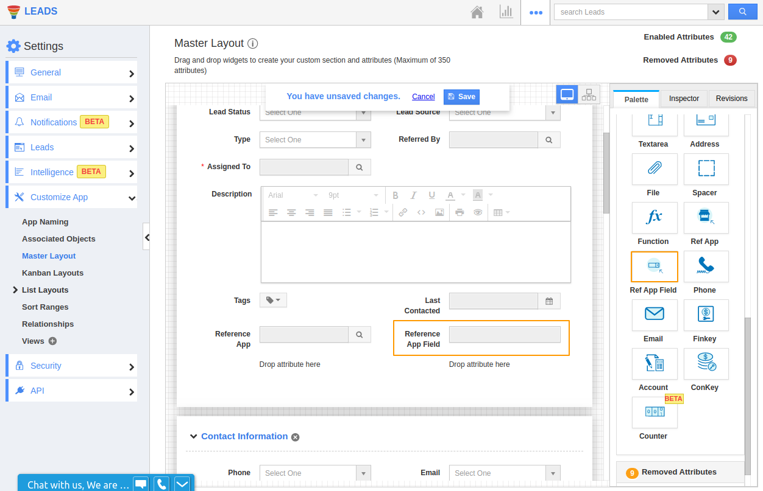The height and width of the screenshot is (491, 763).
Task: Cancel the unsaved changes
Action: point(423,97)
